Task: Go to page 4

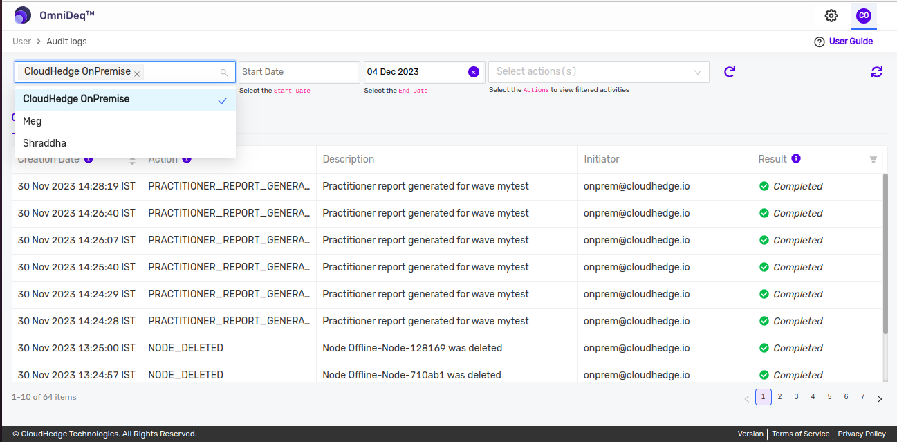Action: point(813,397)
